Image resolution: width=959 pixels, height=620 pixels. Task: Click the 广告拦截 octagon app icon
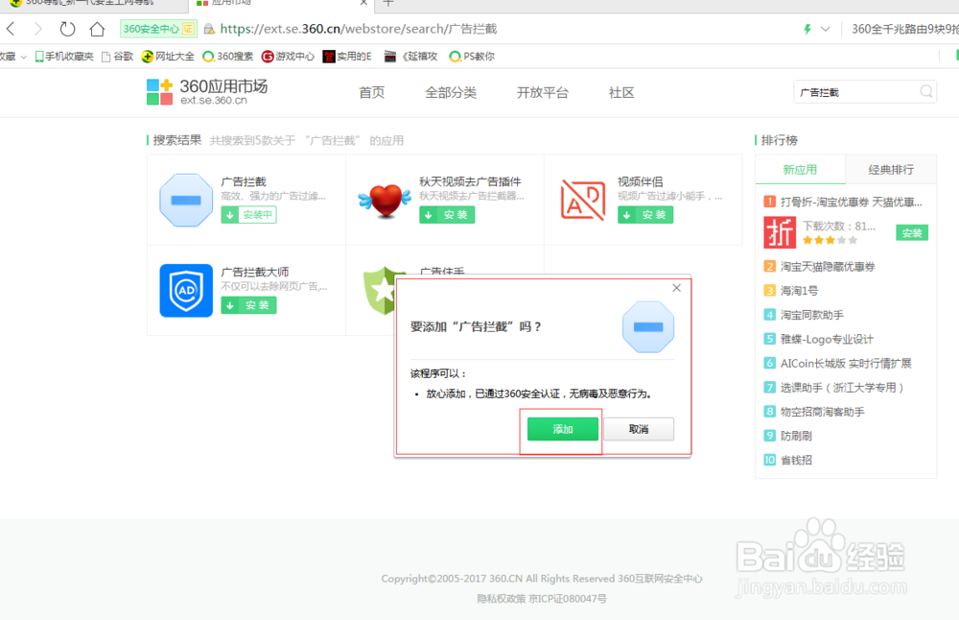click(186, 201)
